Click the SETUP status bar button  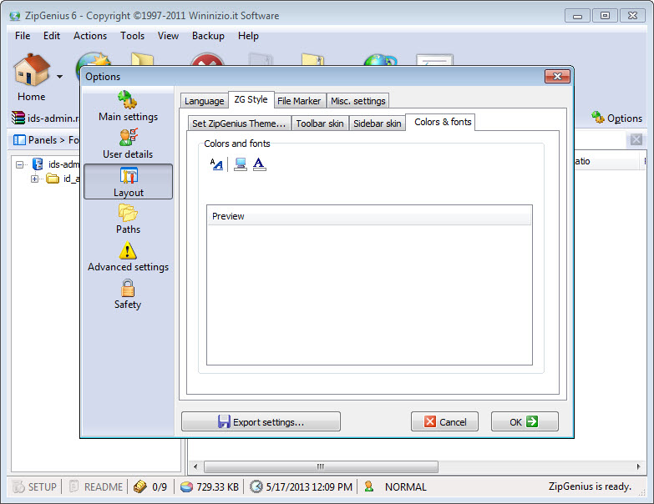tap(34, 486)
